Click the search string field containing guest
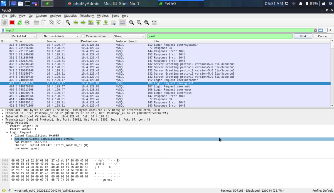The width and height of the screenshot is (334, 193). [x=220, y=36]
